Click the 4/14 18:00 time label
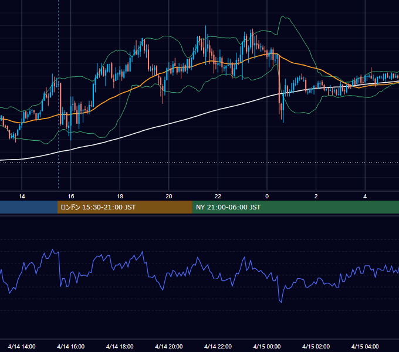 [120, 346]
